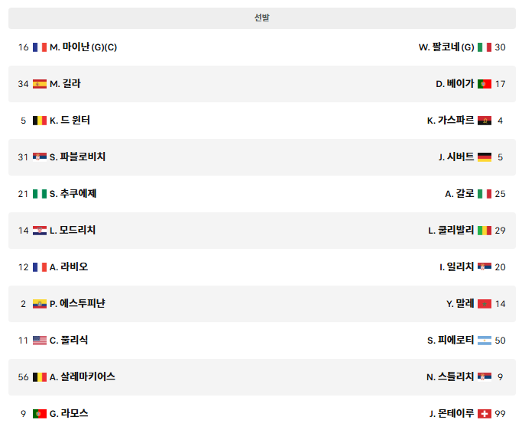Open player N. 스틀리치 profile
This screenshot has width=522, height=436.
[450, 376]
